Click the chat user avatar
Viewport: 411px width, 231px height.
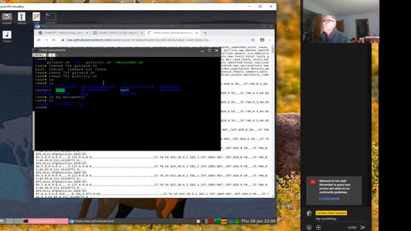(x=310, y=214)
